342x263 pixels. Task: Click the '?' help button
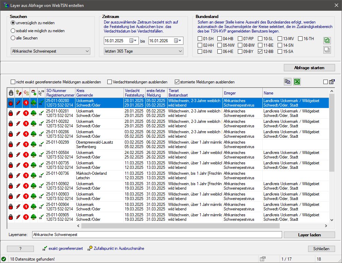(20, 249)
